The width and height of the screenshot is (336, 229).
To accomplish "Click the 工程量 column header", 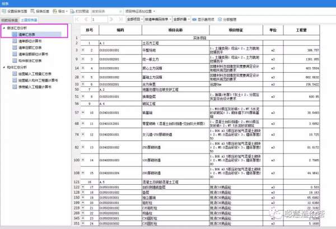I will (x=301, y=30).
